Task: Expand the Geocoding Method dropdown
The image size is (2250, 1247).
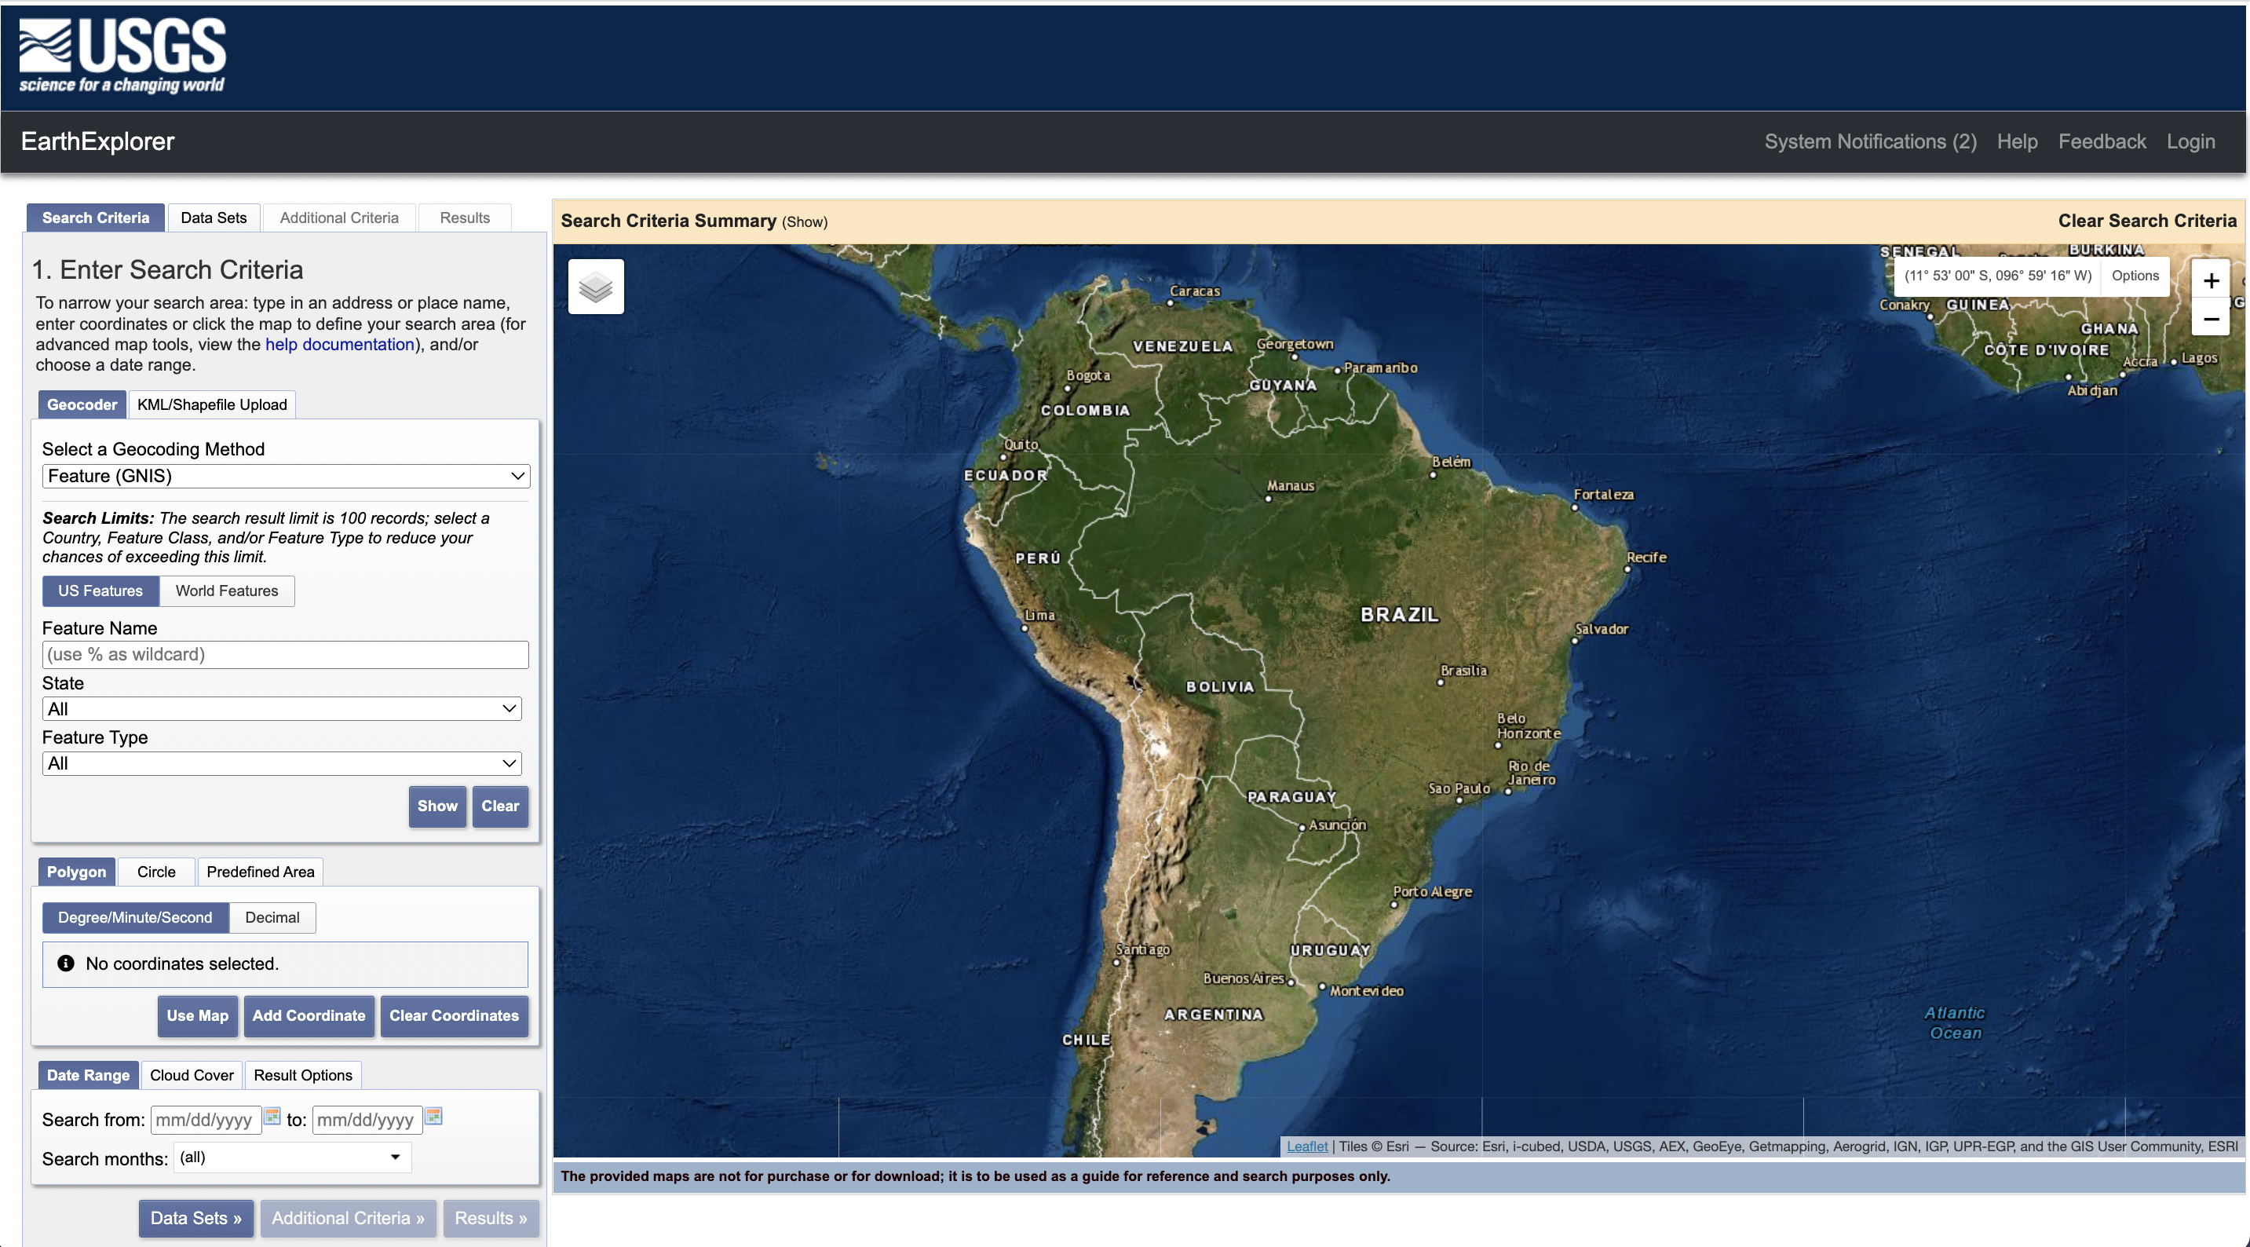Action: (x=286, y=476)
